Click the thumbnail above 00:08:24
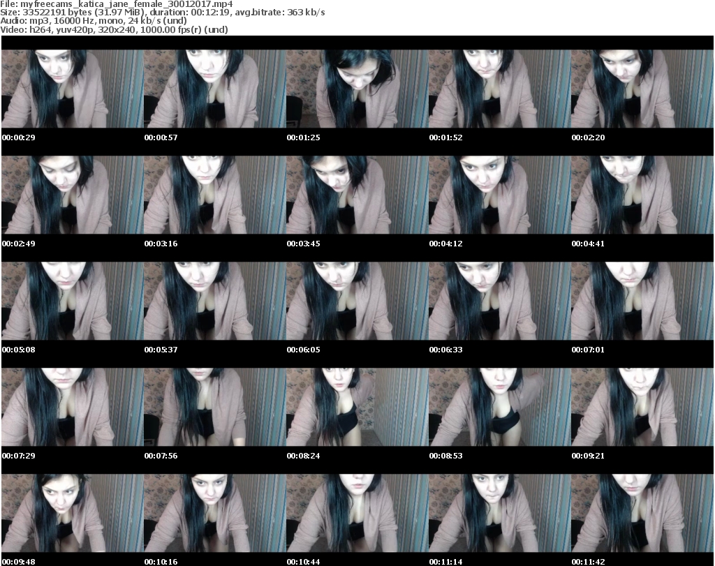The width and height of the screenshot is (715, 566). click(x=357, y=408)
